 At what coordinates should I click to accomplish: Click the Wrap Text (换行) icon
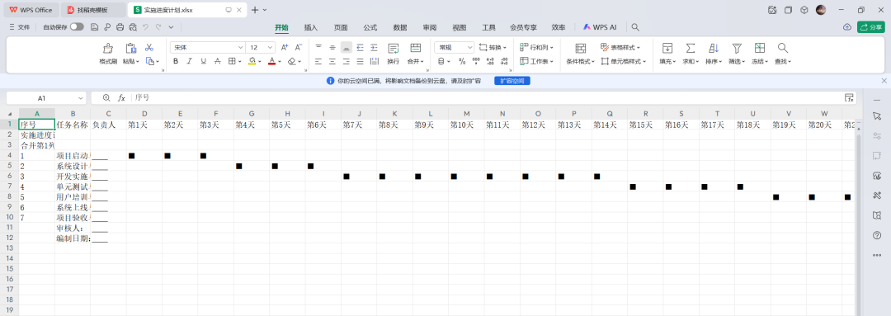[x=394, y=49]
